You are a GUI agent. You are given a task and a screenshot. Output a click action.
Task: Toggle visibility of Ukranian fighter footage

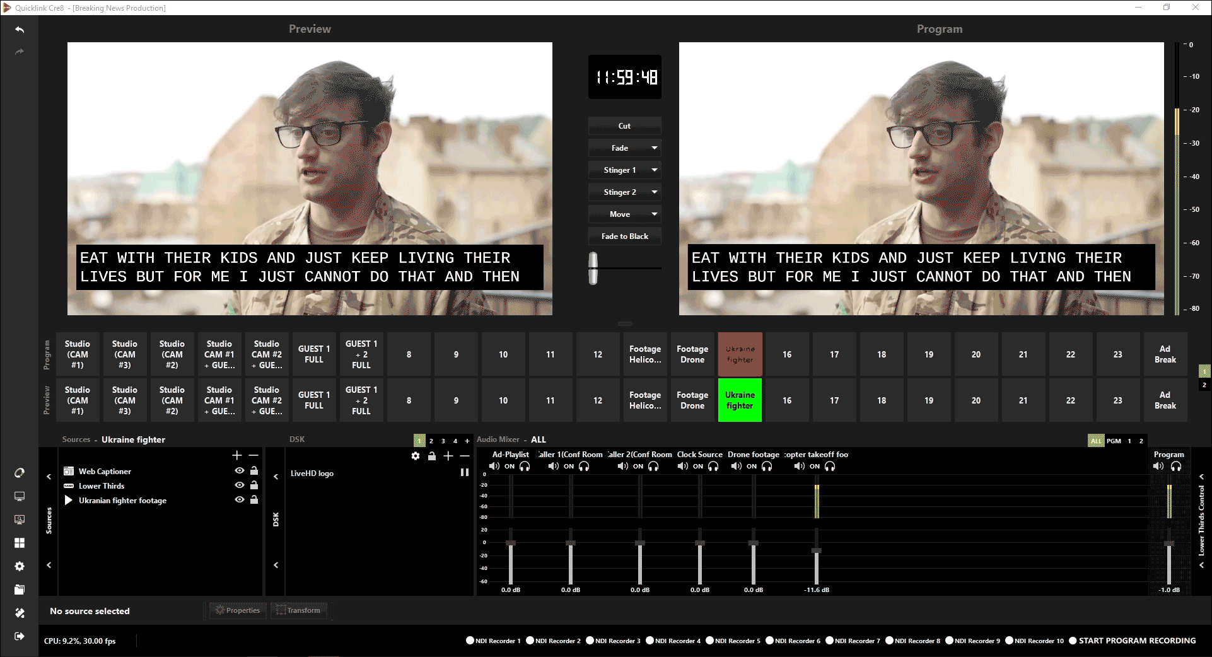[240, 500]
